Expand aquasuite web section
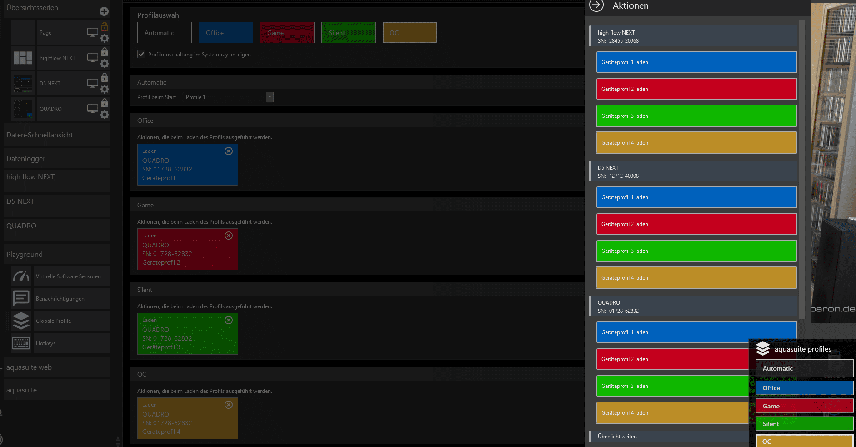This screenshot has height=447, width=856. point(57,367)
